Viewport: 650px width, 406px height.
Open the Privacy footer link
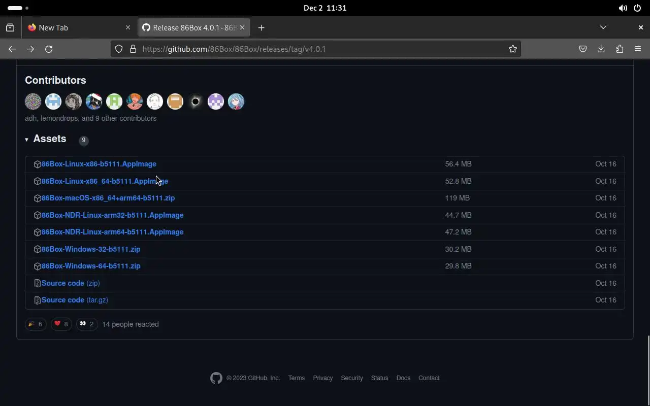323,378
